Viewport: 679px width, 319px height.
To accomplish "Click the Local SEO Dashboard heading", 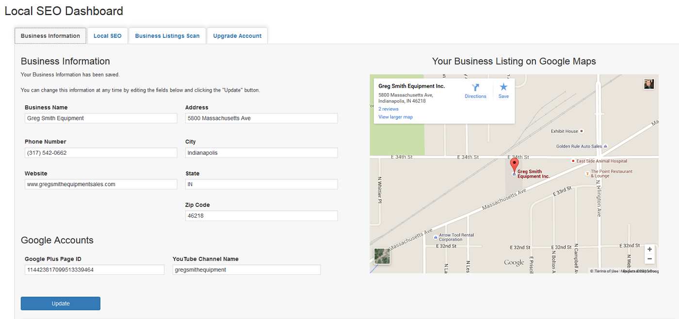I will (64, 11).
